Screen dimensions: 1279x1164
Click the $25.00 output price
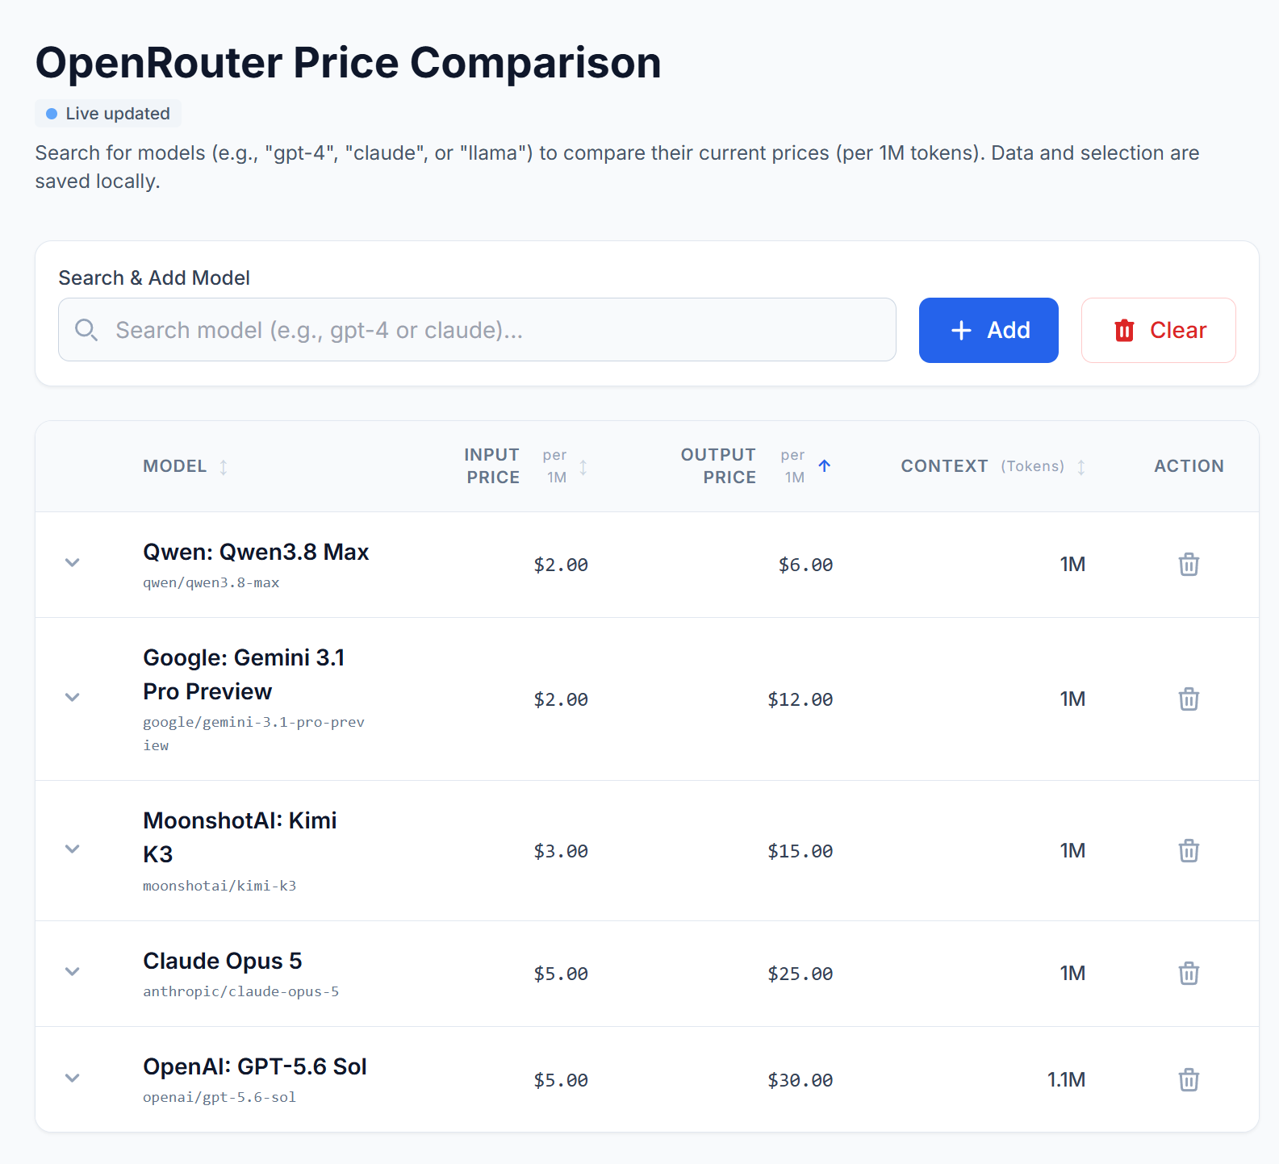coord(800,974)
